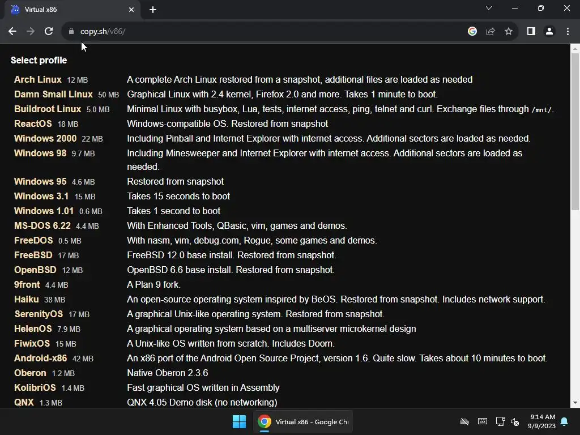Open the Chrome profile avatar
Image resolution: width=580 pixels, height=435 pixels.
[x=549, y=32]
